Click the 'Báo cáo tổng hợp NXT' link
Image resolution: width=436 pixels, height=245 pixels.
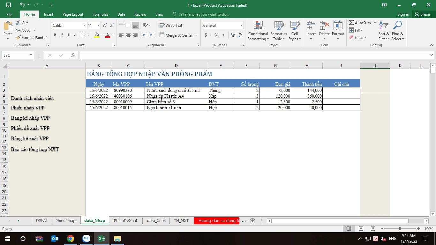[35, 149]
